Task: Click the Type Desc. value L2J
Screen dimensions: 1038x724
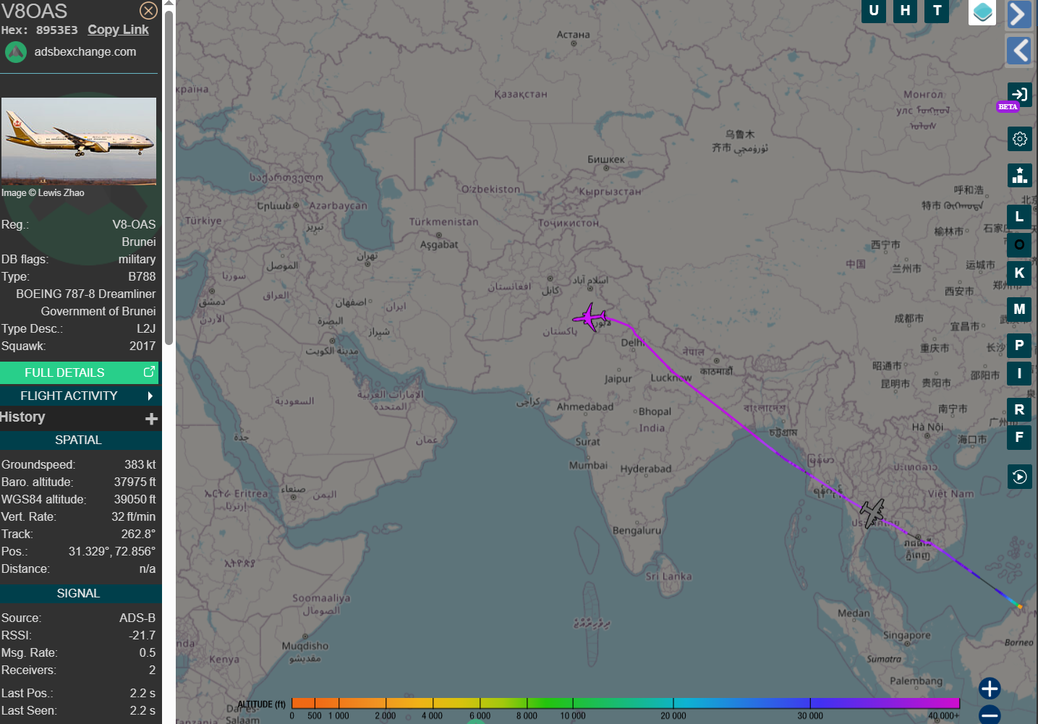Action: click(146, 328)
